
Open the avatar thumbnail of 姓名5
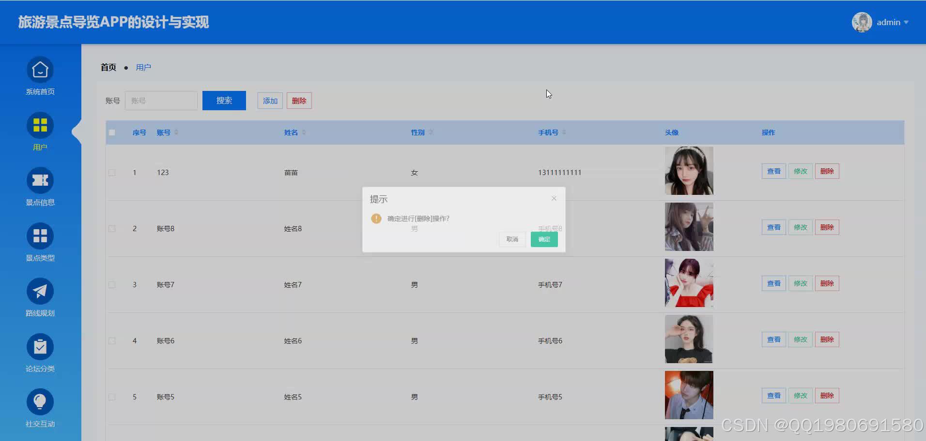tap(689, 395)
